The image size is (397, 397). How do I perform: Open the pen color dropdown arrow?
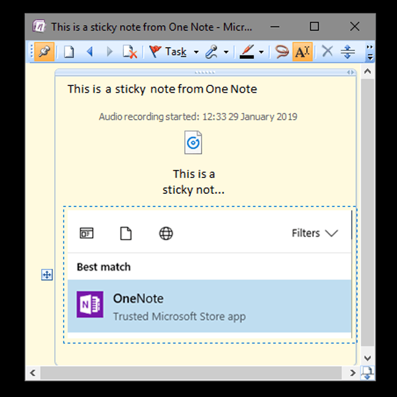(261, 52)
